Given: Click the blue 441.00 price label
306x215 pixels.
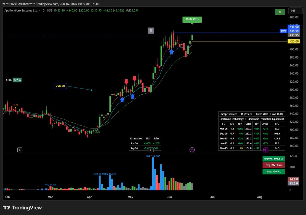Looking at the screenshot, I should (294, 26).
